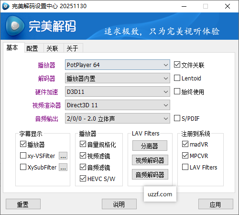Open the 硬件加速 dropdown showing D3D11
The height and width of the screenshot is (215, 239).
(x=118, y=91)
